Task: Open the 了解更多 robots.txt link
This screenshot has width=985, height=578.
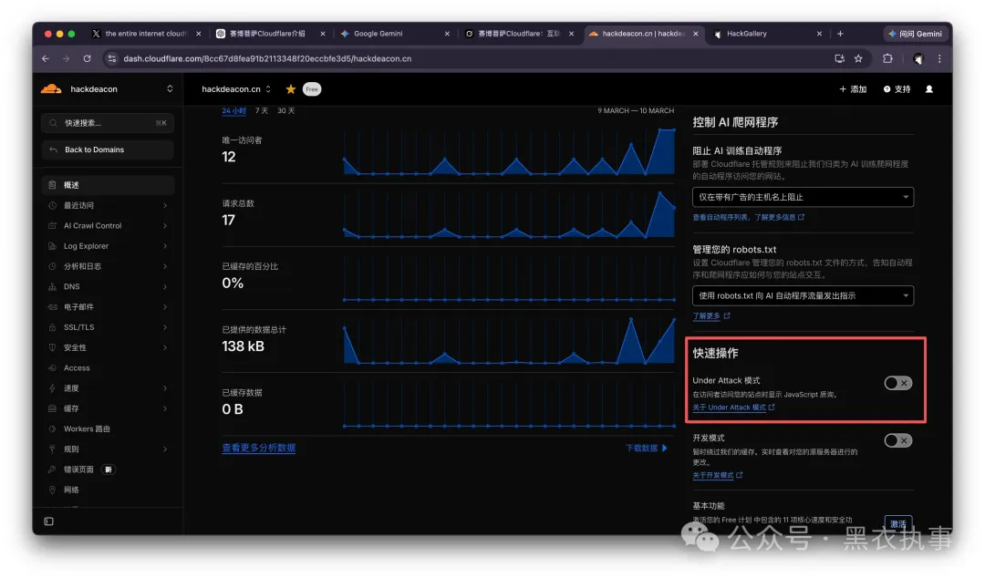Action: pos(710,316)
